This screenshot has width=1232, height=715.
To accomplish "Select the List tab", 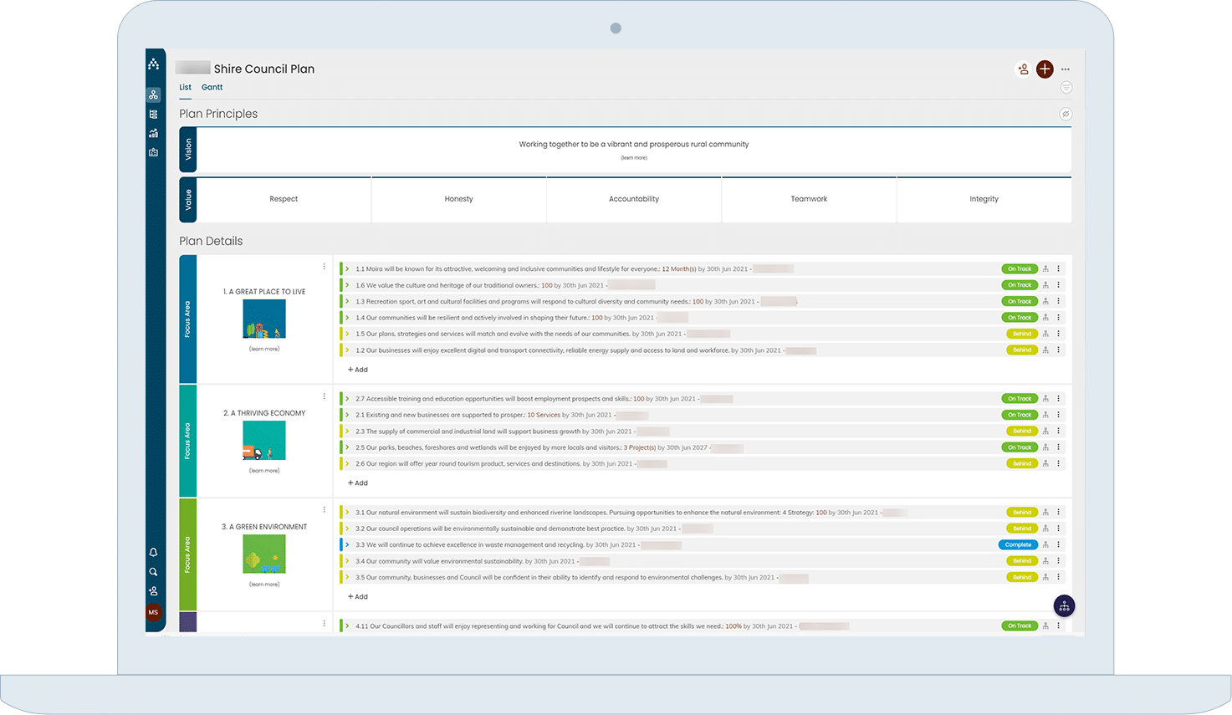I will 185,87.
